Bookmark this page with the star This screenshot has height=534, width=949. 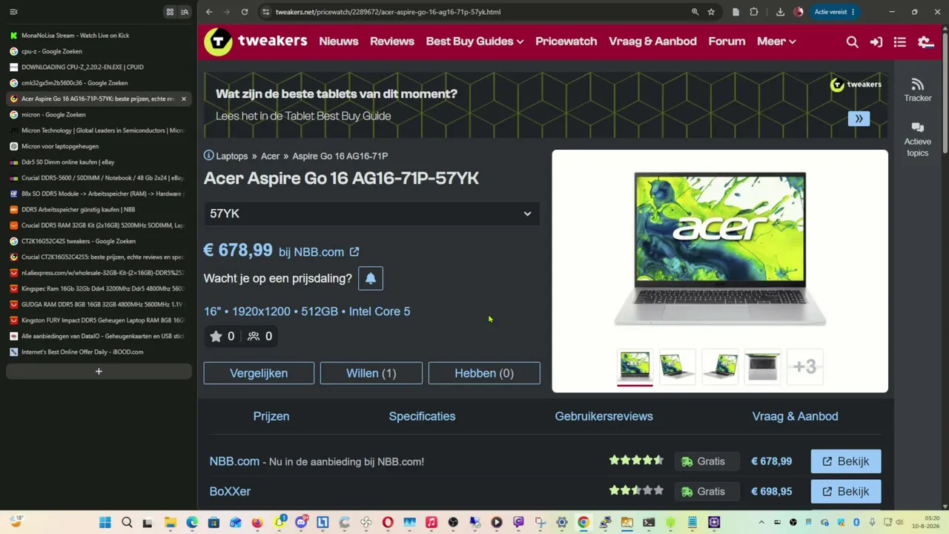pos(711,12)
